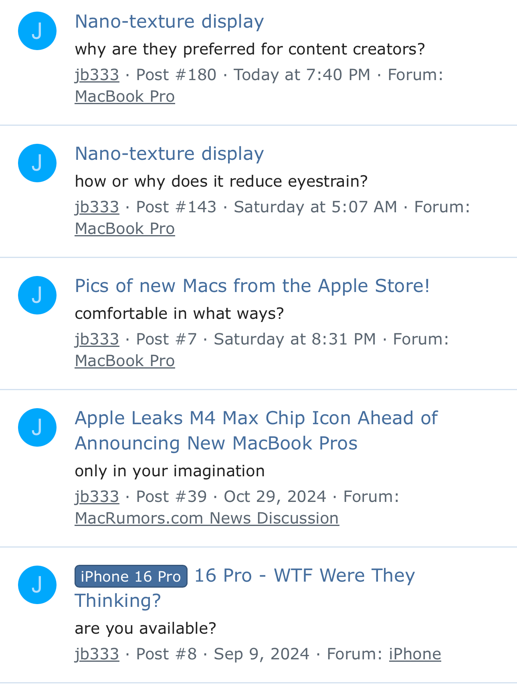517x695 pixels.
Task: Click avatar beside M4 Max Chip post
Action: [x=37, y=427]
